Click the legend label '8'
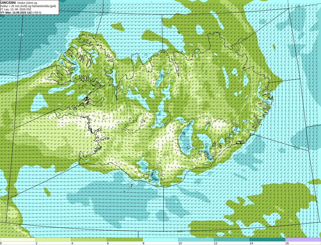Screen dimensions: 321x245 click(143, 243)
